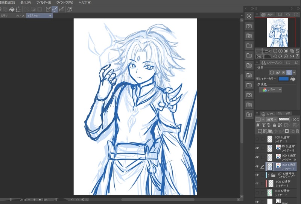Reset canvas rotation in Navigator
The height and width of the screenshot is (204, 301).
286,56
